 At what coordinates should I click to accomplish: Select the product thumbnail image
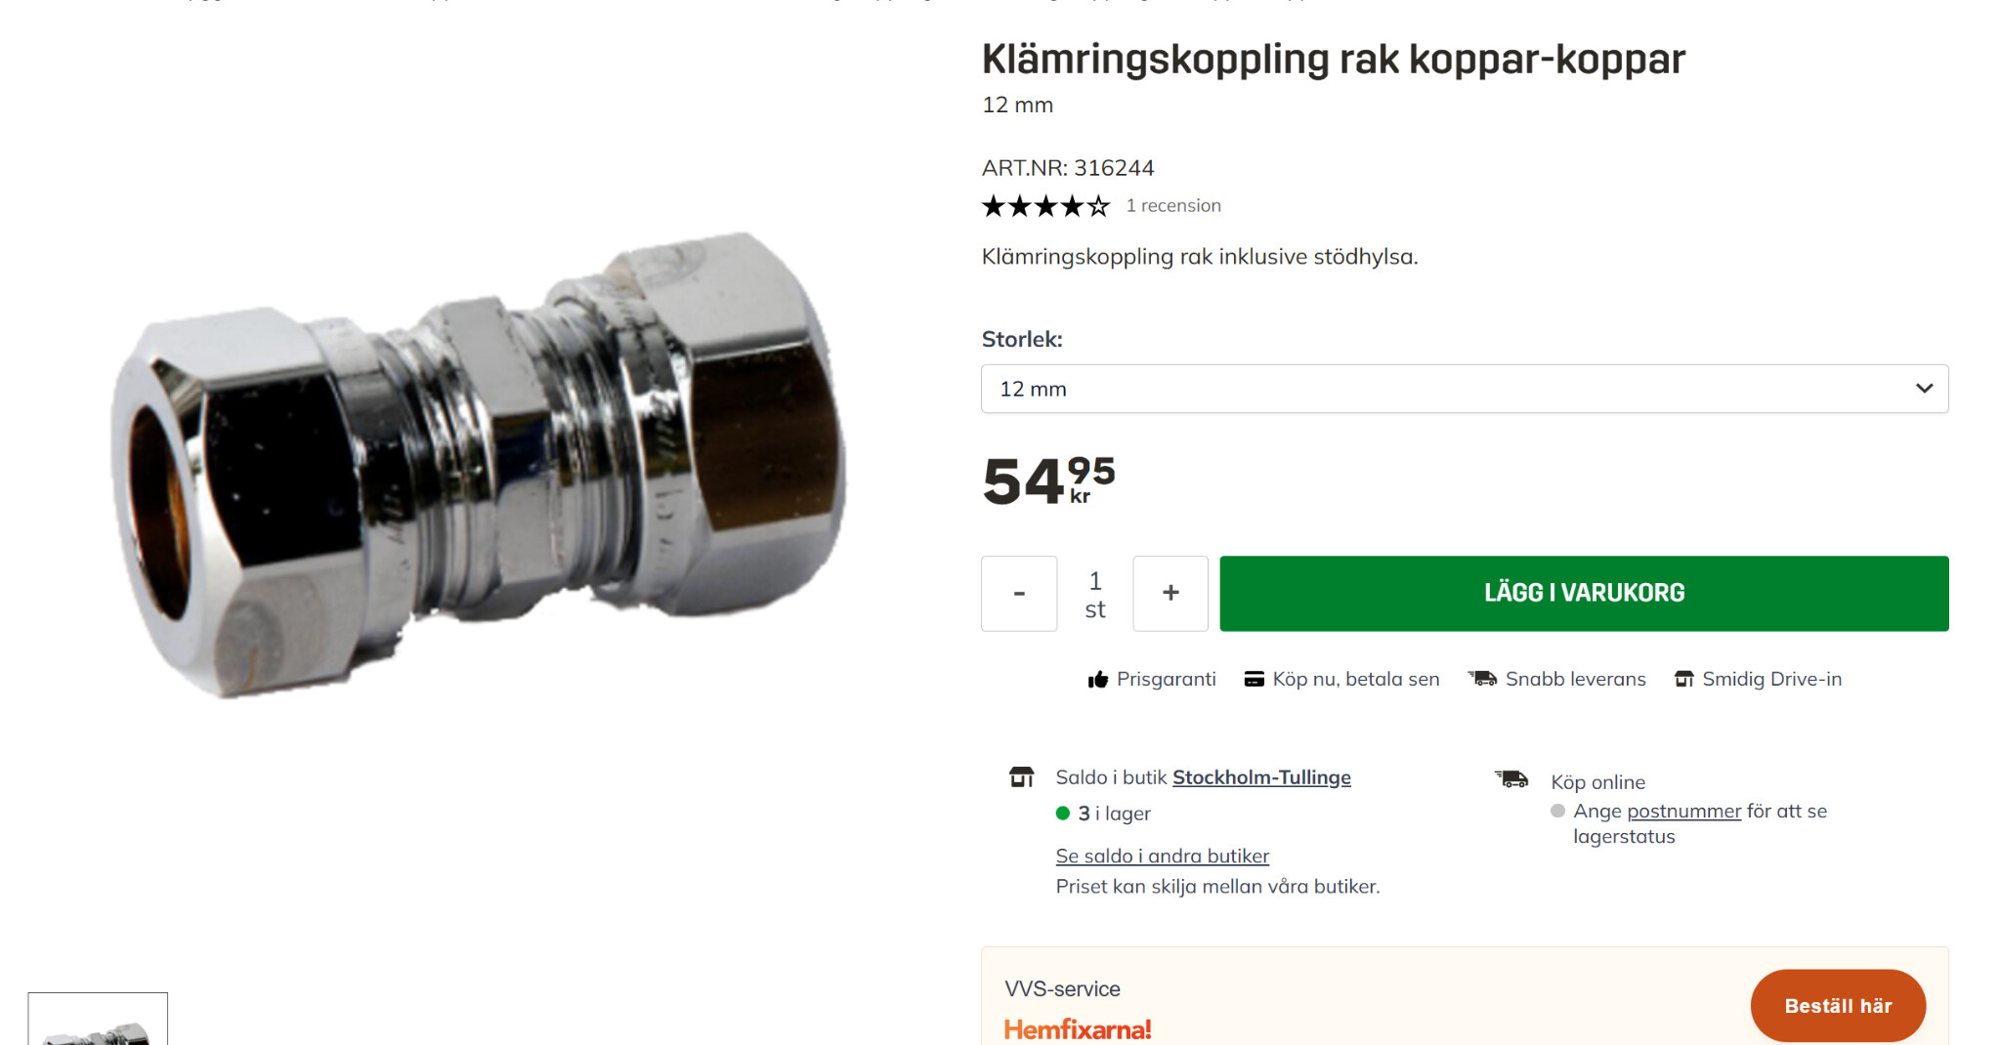[x=98, y=1021]
